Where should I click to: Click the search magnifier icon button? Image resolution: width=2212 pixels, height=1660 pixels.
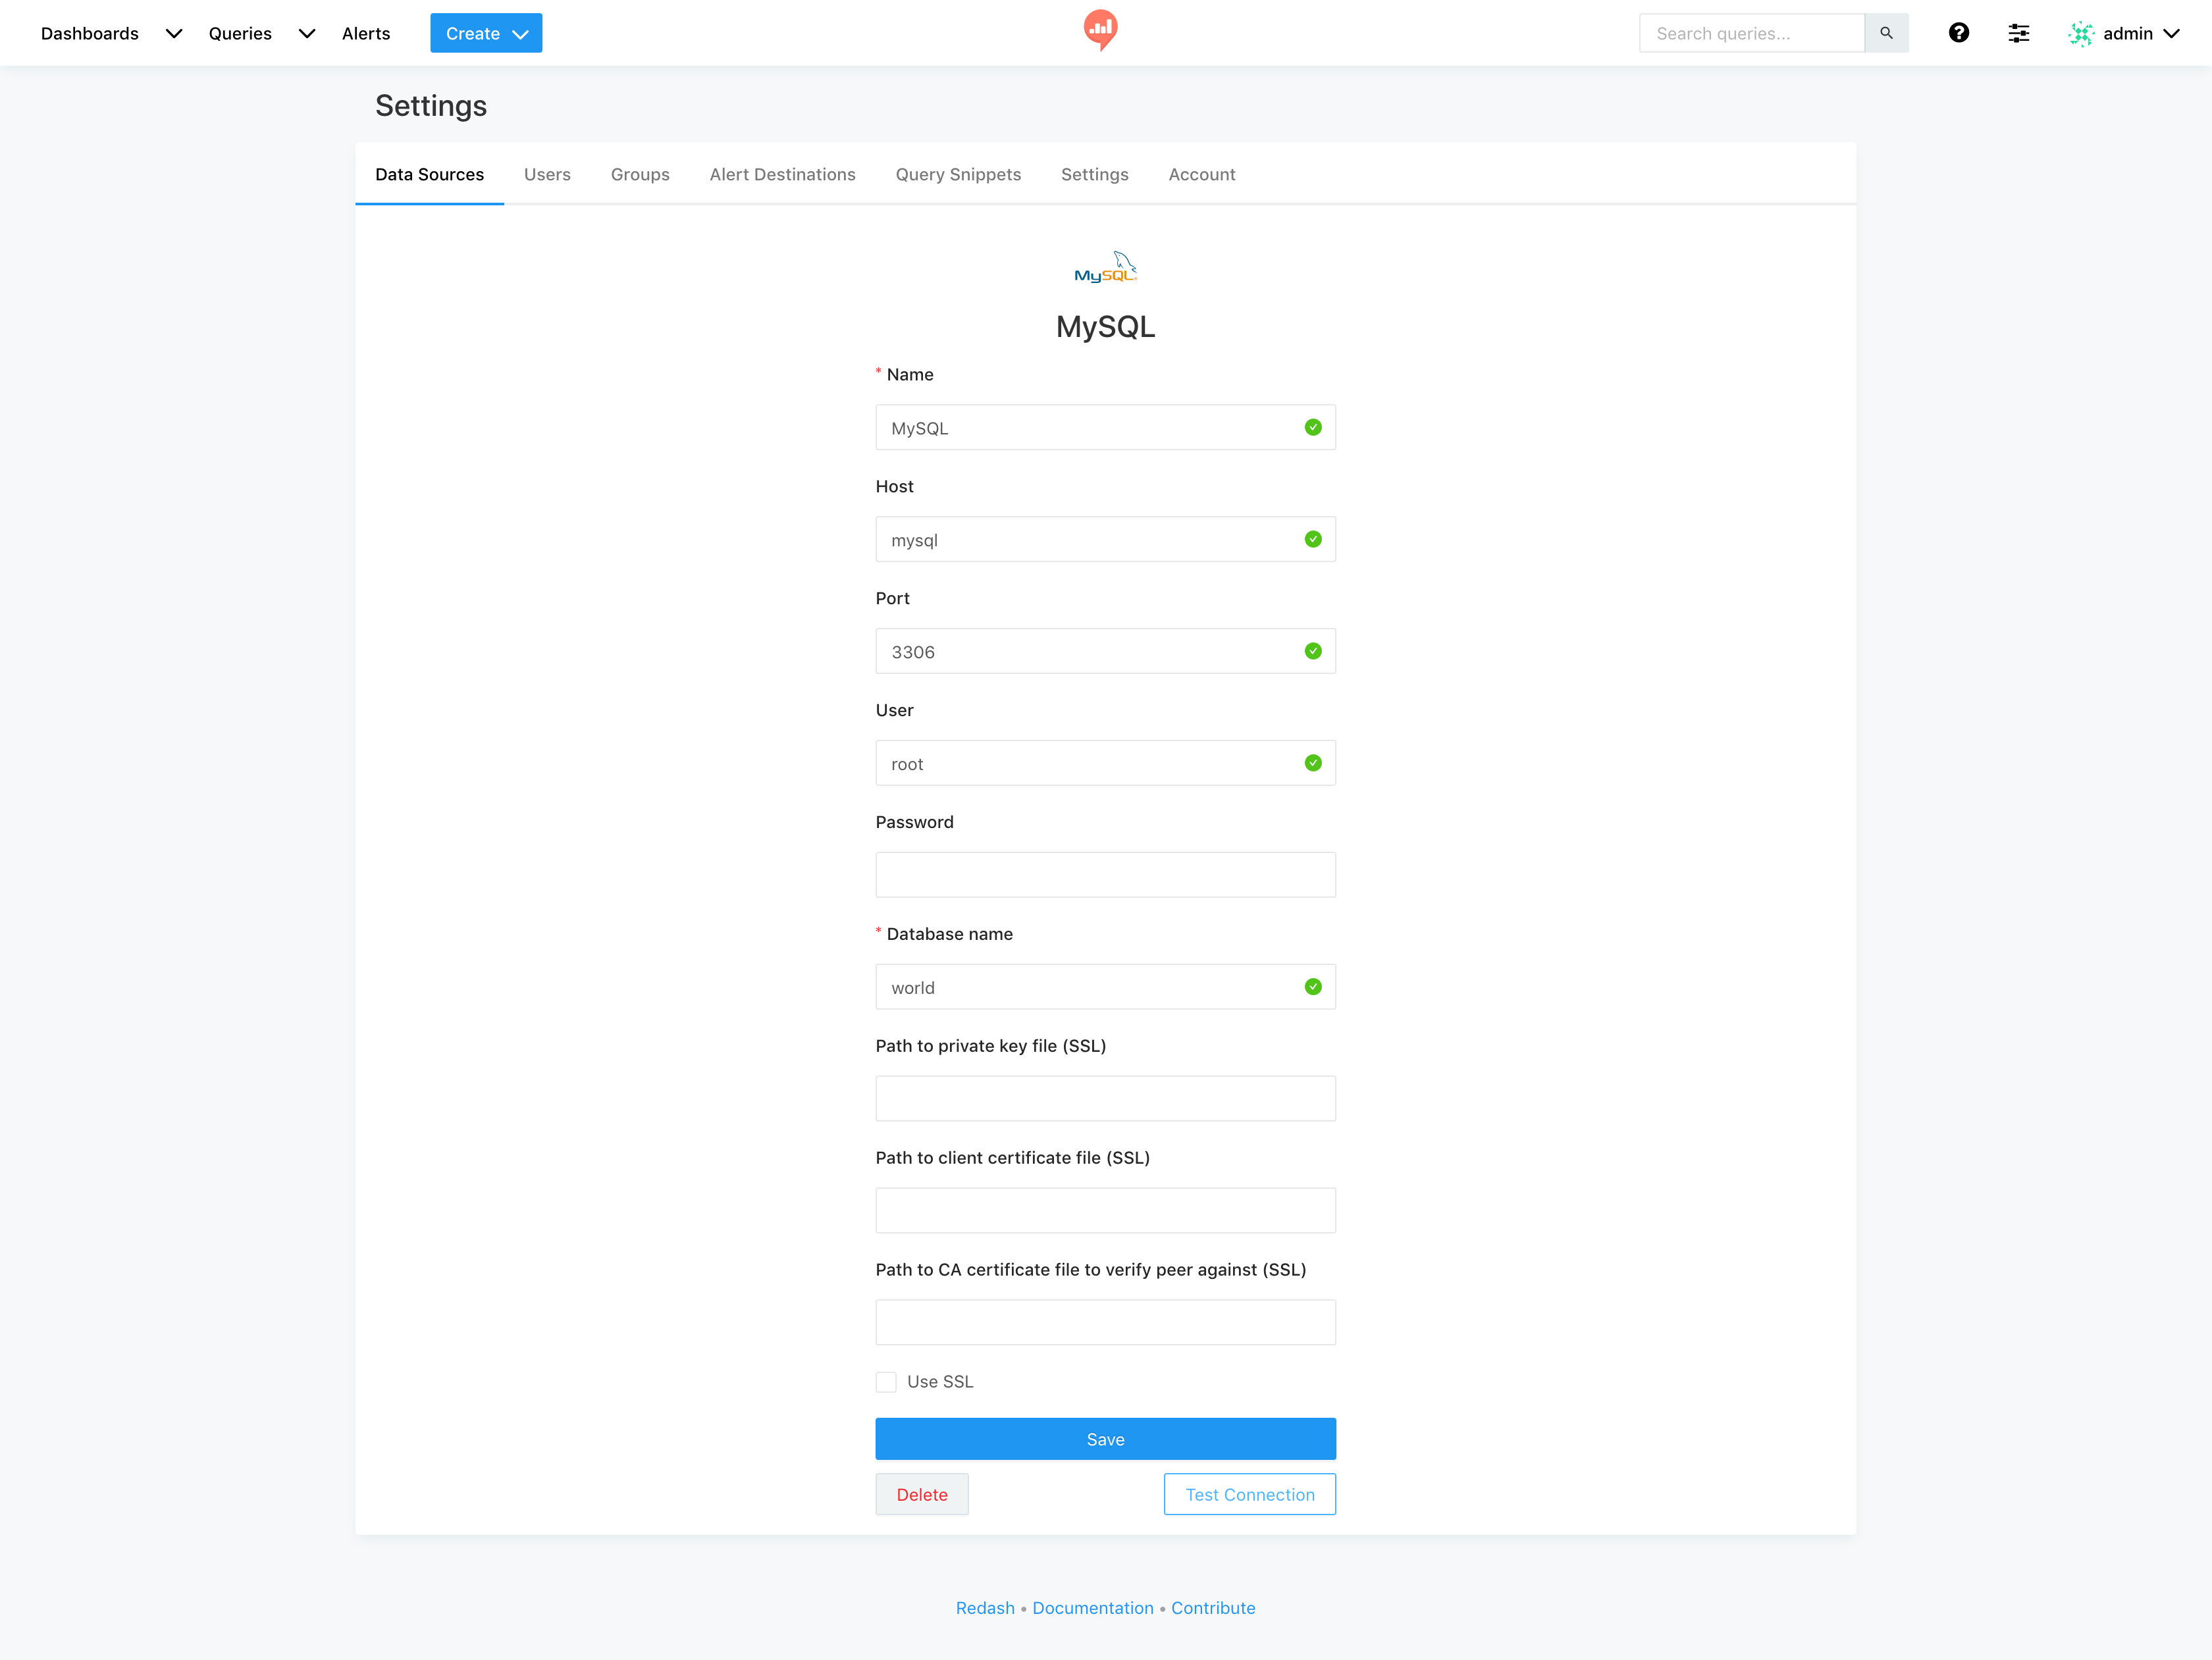point(1886,33)
